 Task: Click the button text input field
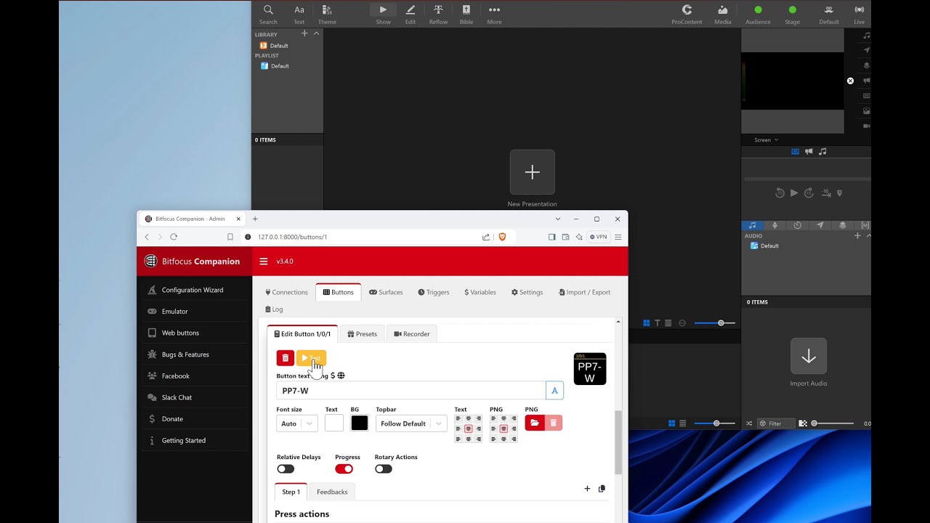pos(411,391)
